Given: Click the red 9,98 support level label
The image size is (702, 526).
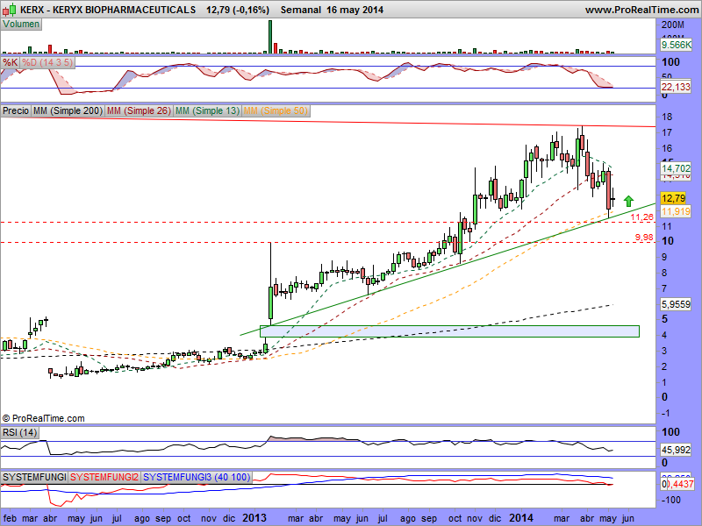Looking at the screenshot, I should pos(644,237).
